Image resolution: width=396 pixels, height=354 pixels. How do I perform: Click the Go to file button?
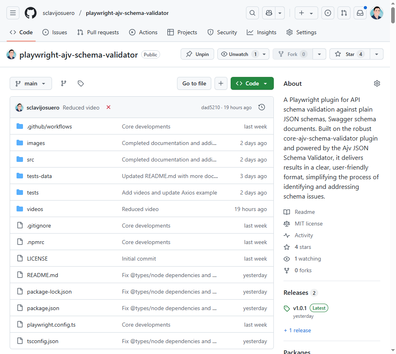(194, 83)
